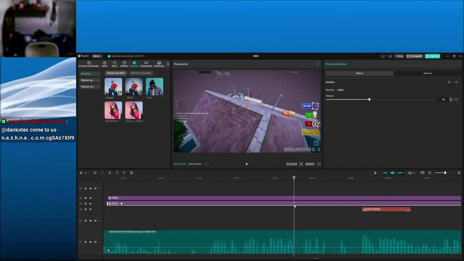464x261 pixels.
Task: Choose the Movimiento effect thumbnail
Action: [x=113, y=110]
